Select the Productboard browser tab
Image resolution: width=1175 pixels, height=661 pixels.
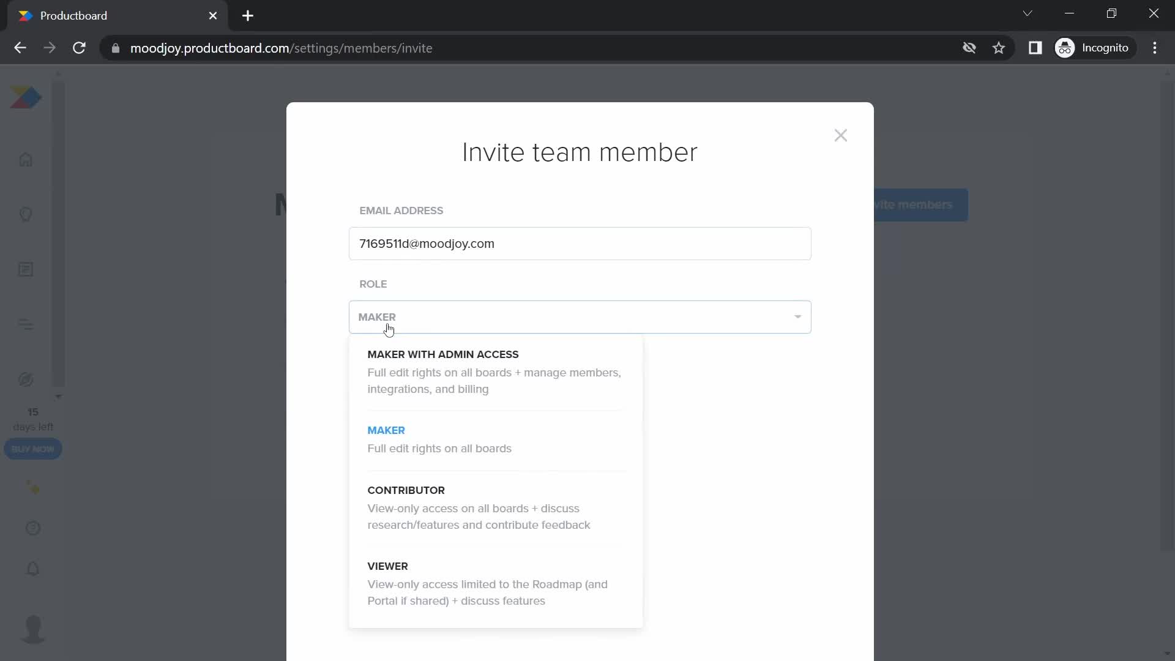(117, 16)
